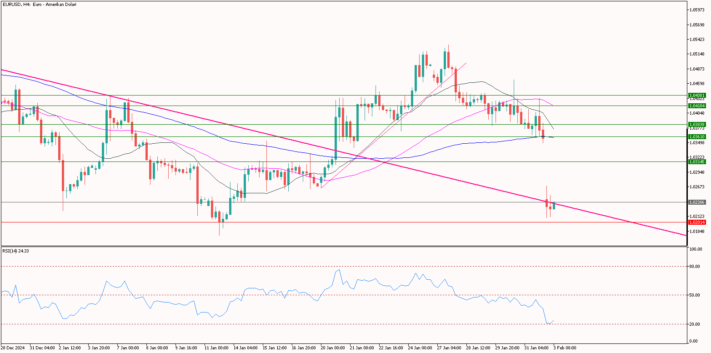This screenshot has height=353, width=711.
Task: Click the 1.04598 price axis label
Action: [x=697, y=84]
